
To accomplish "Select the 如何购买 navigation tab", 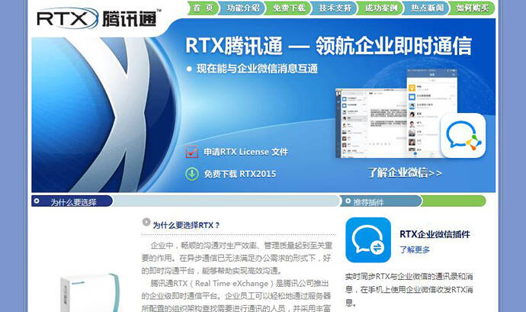I will pos(473,8).
